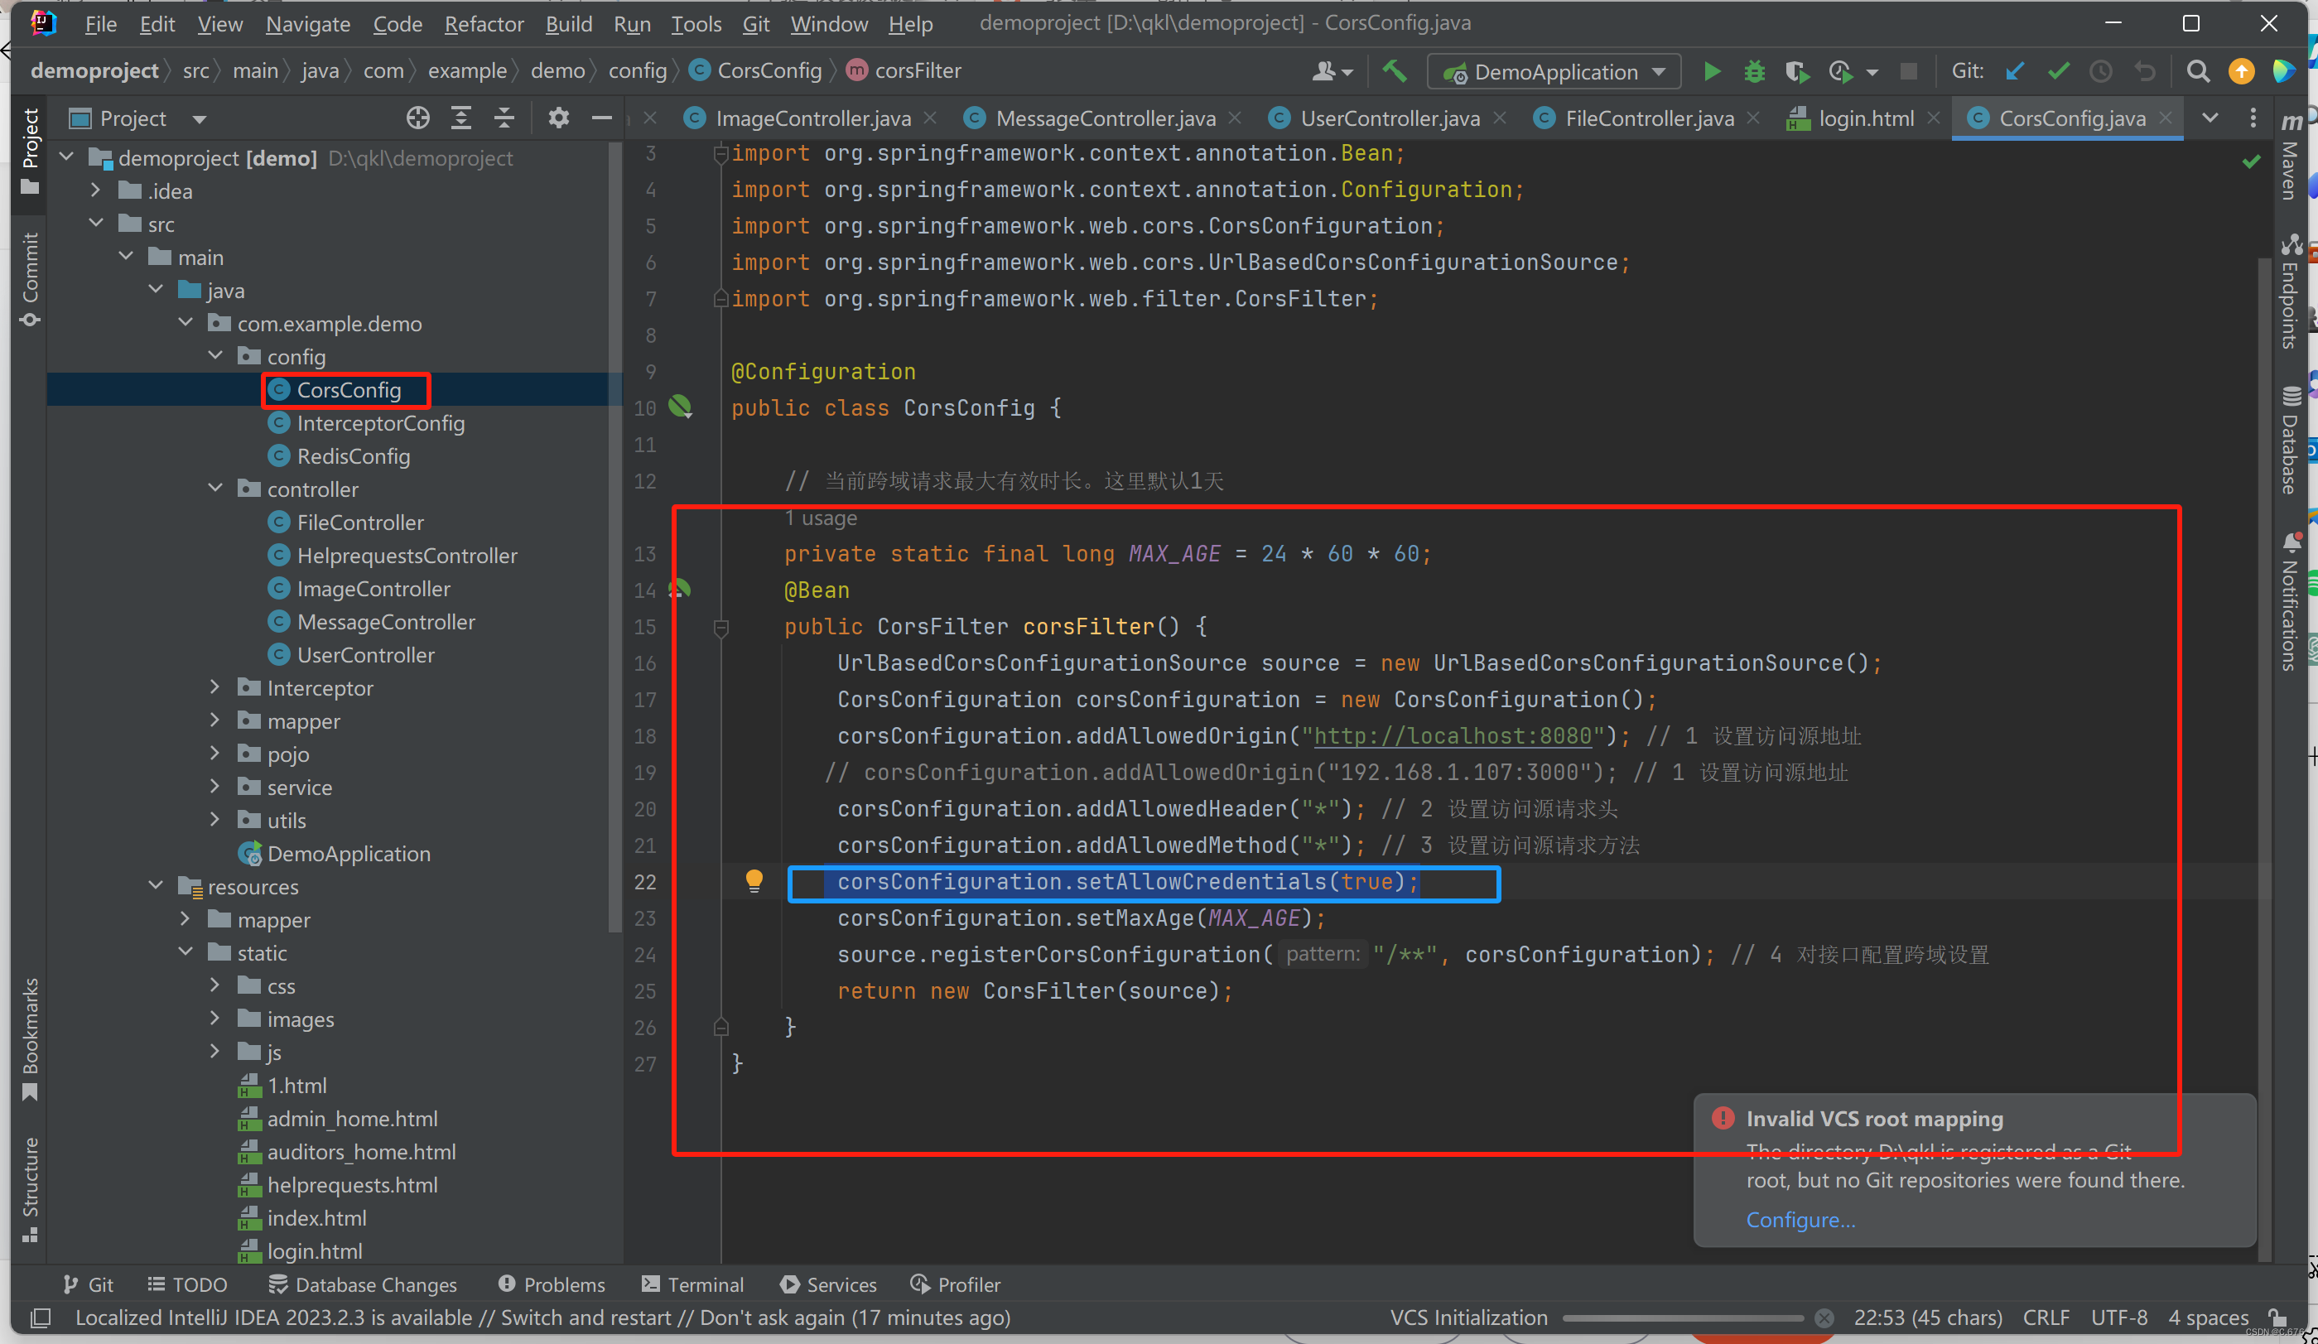Collapse the controller package folder
This screenshot has width=2318, height=1344.
pos(214,489)
